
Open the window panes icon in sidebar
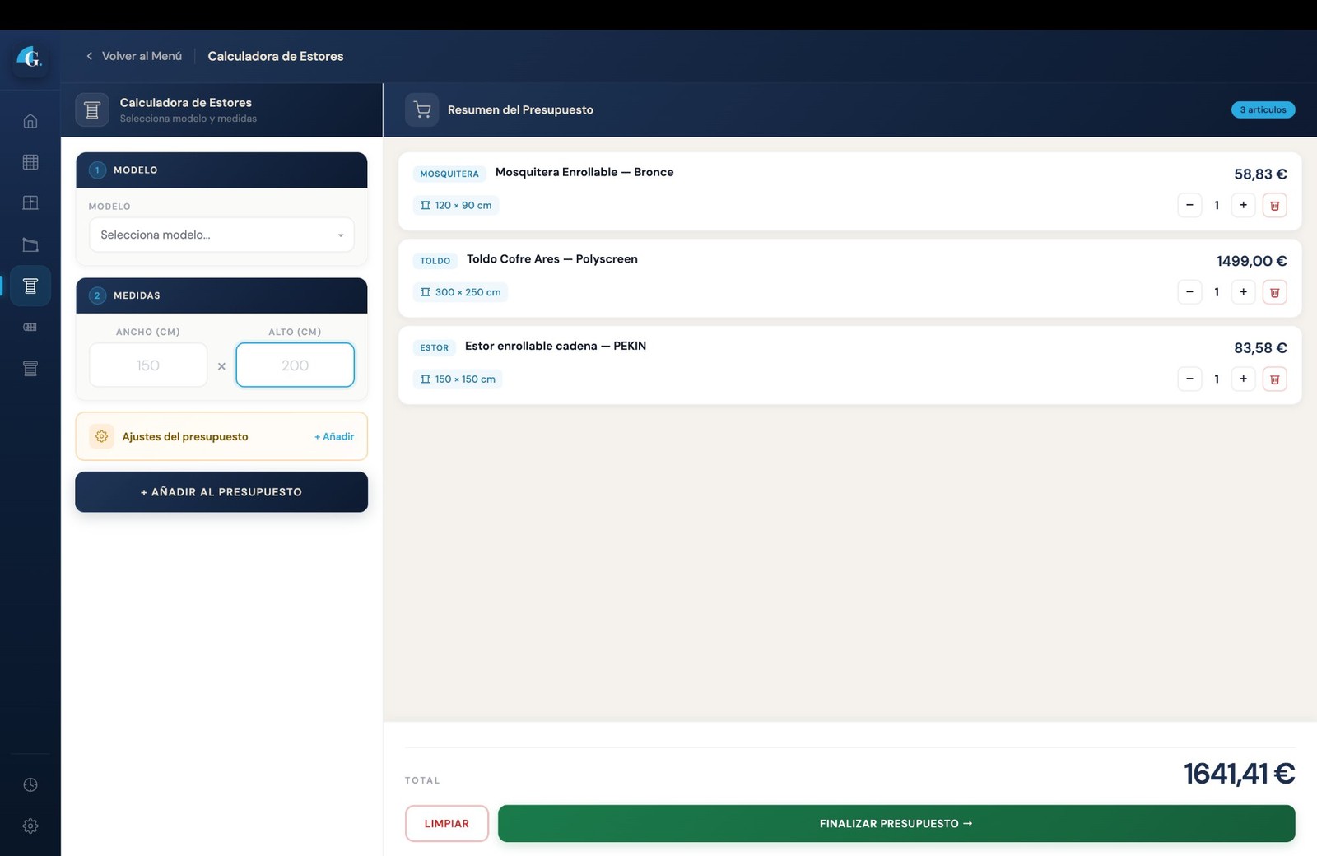[30, 202]
